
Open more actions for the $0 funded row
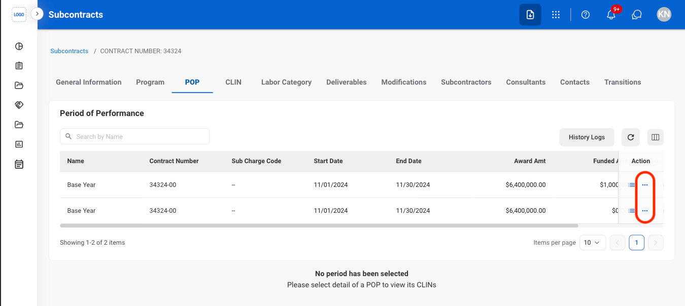645,211
